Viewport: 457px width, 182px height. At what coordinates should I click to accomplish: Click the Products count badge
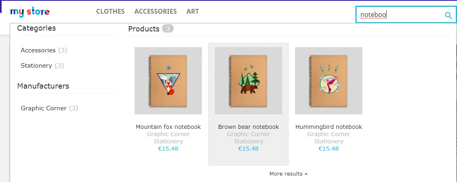click(x=168, y=29)
